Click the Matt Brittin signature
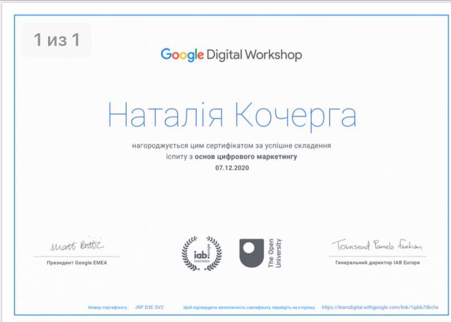This screenshot has width=451, height=322. [x=77, y=244]
